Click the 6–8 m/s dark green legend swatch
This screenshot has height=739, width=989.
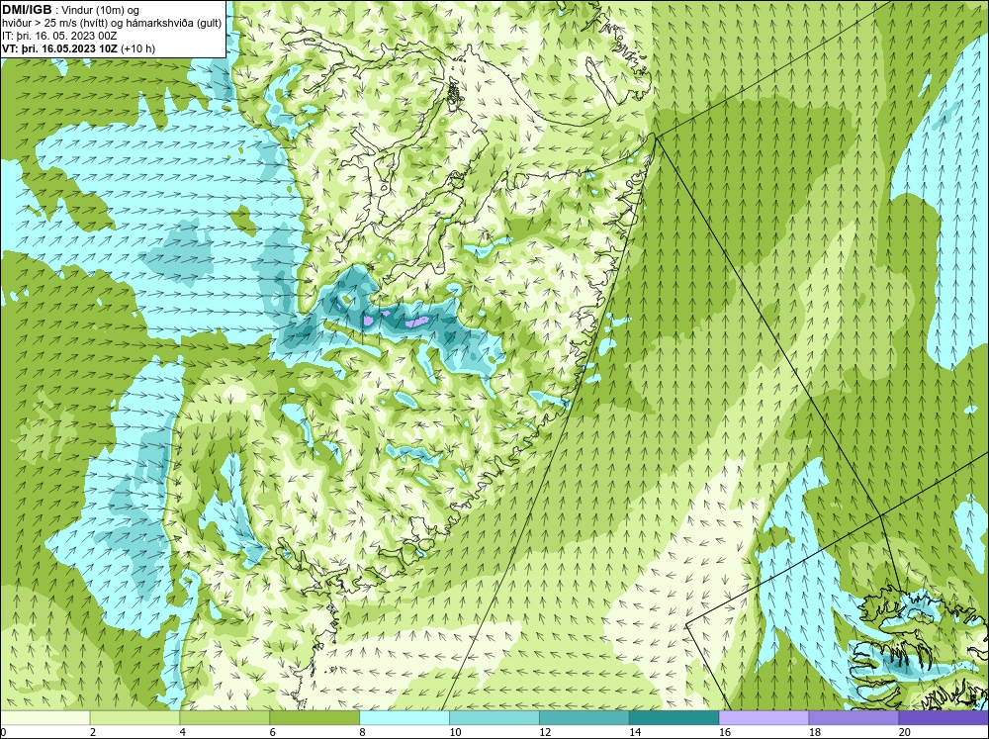[315, 717]
